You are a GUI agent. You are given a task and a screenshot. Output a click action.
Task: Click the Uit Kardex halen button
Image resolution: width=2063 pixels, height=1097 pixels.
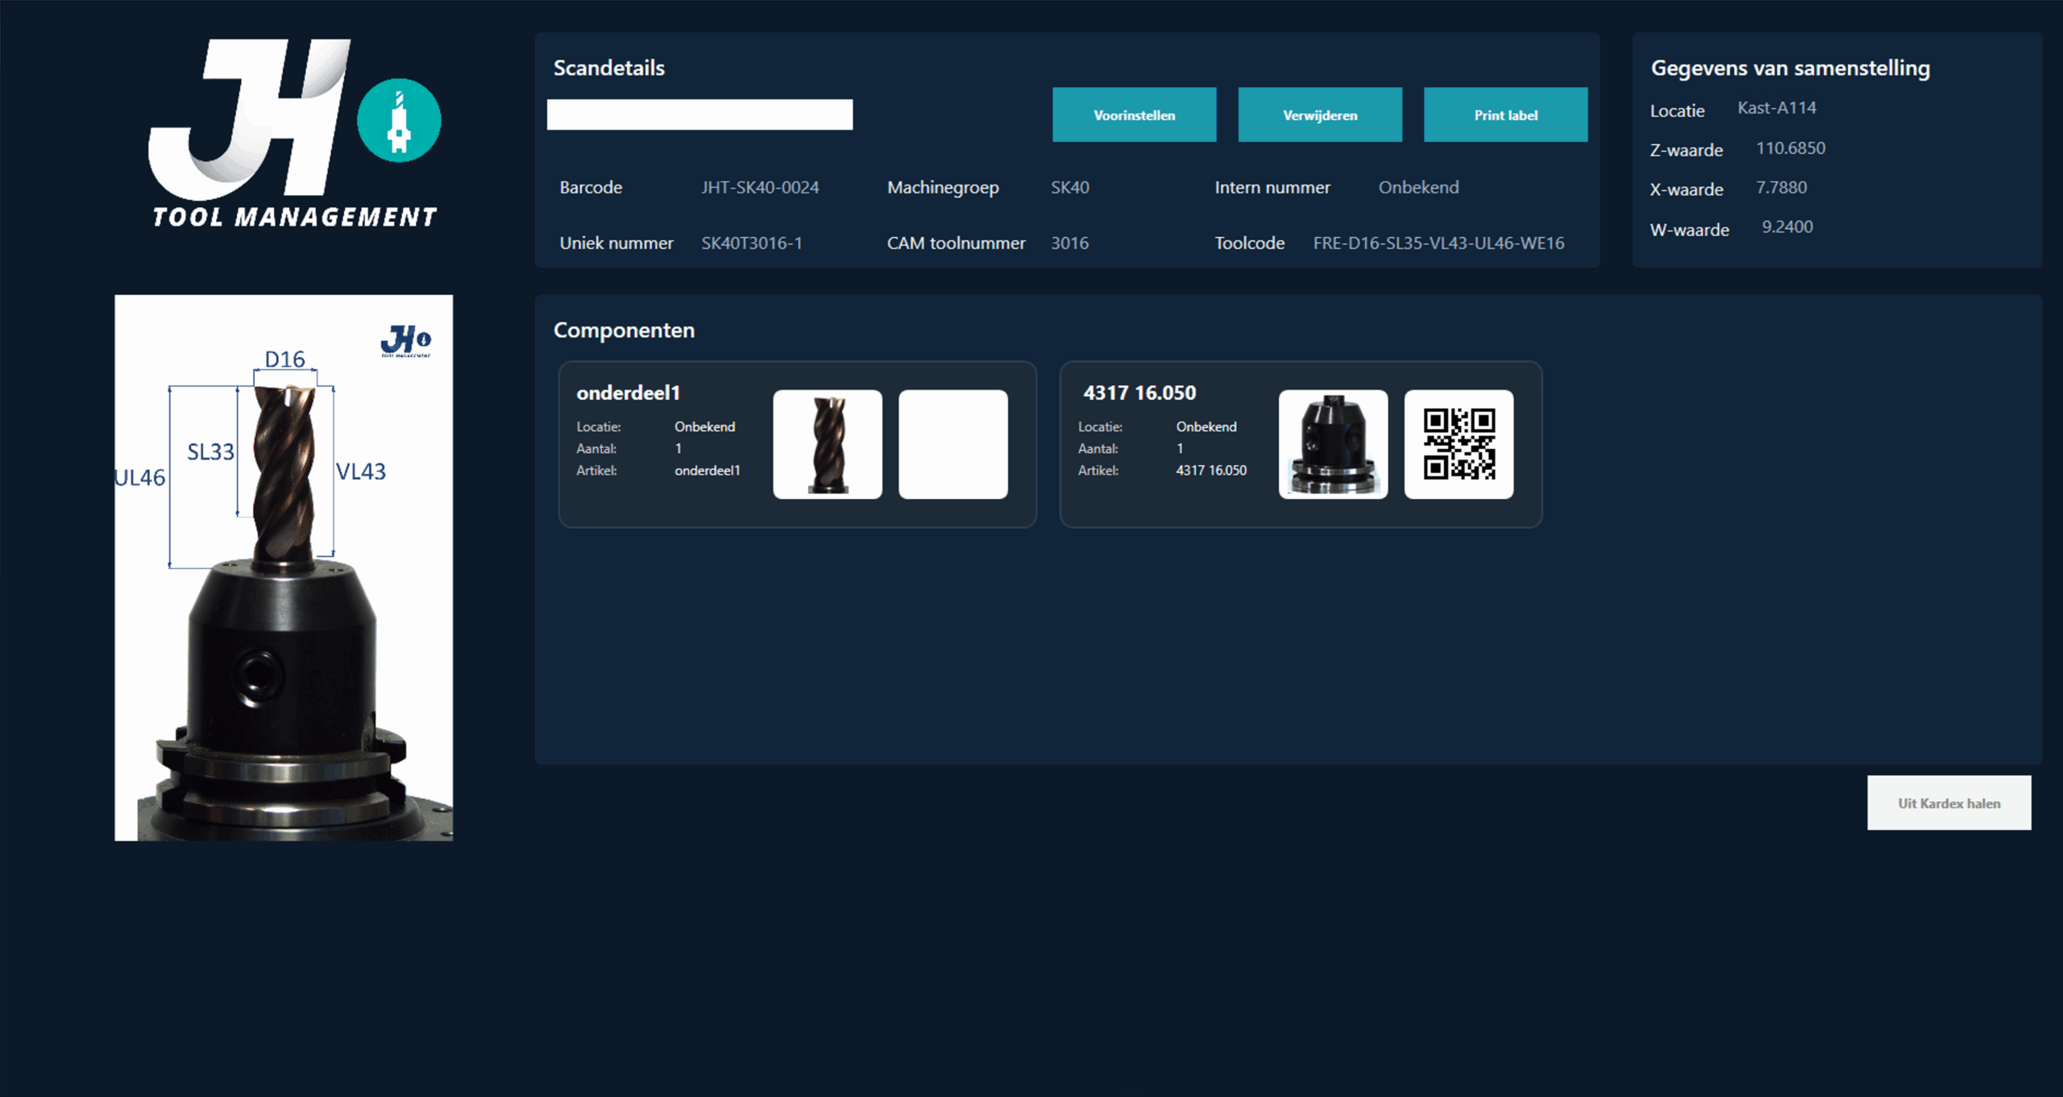coord(1949,803)
